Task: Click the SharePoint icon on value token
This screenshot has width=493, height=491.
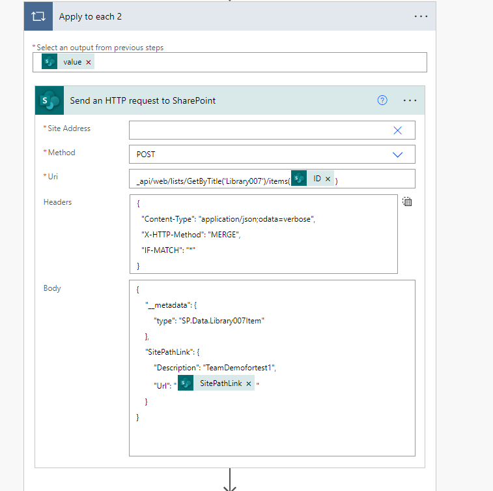Action: tap(49, 62)
